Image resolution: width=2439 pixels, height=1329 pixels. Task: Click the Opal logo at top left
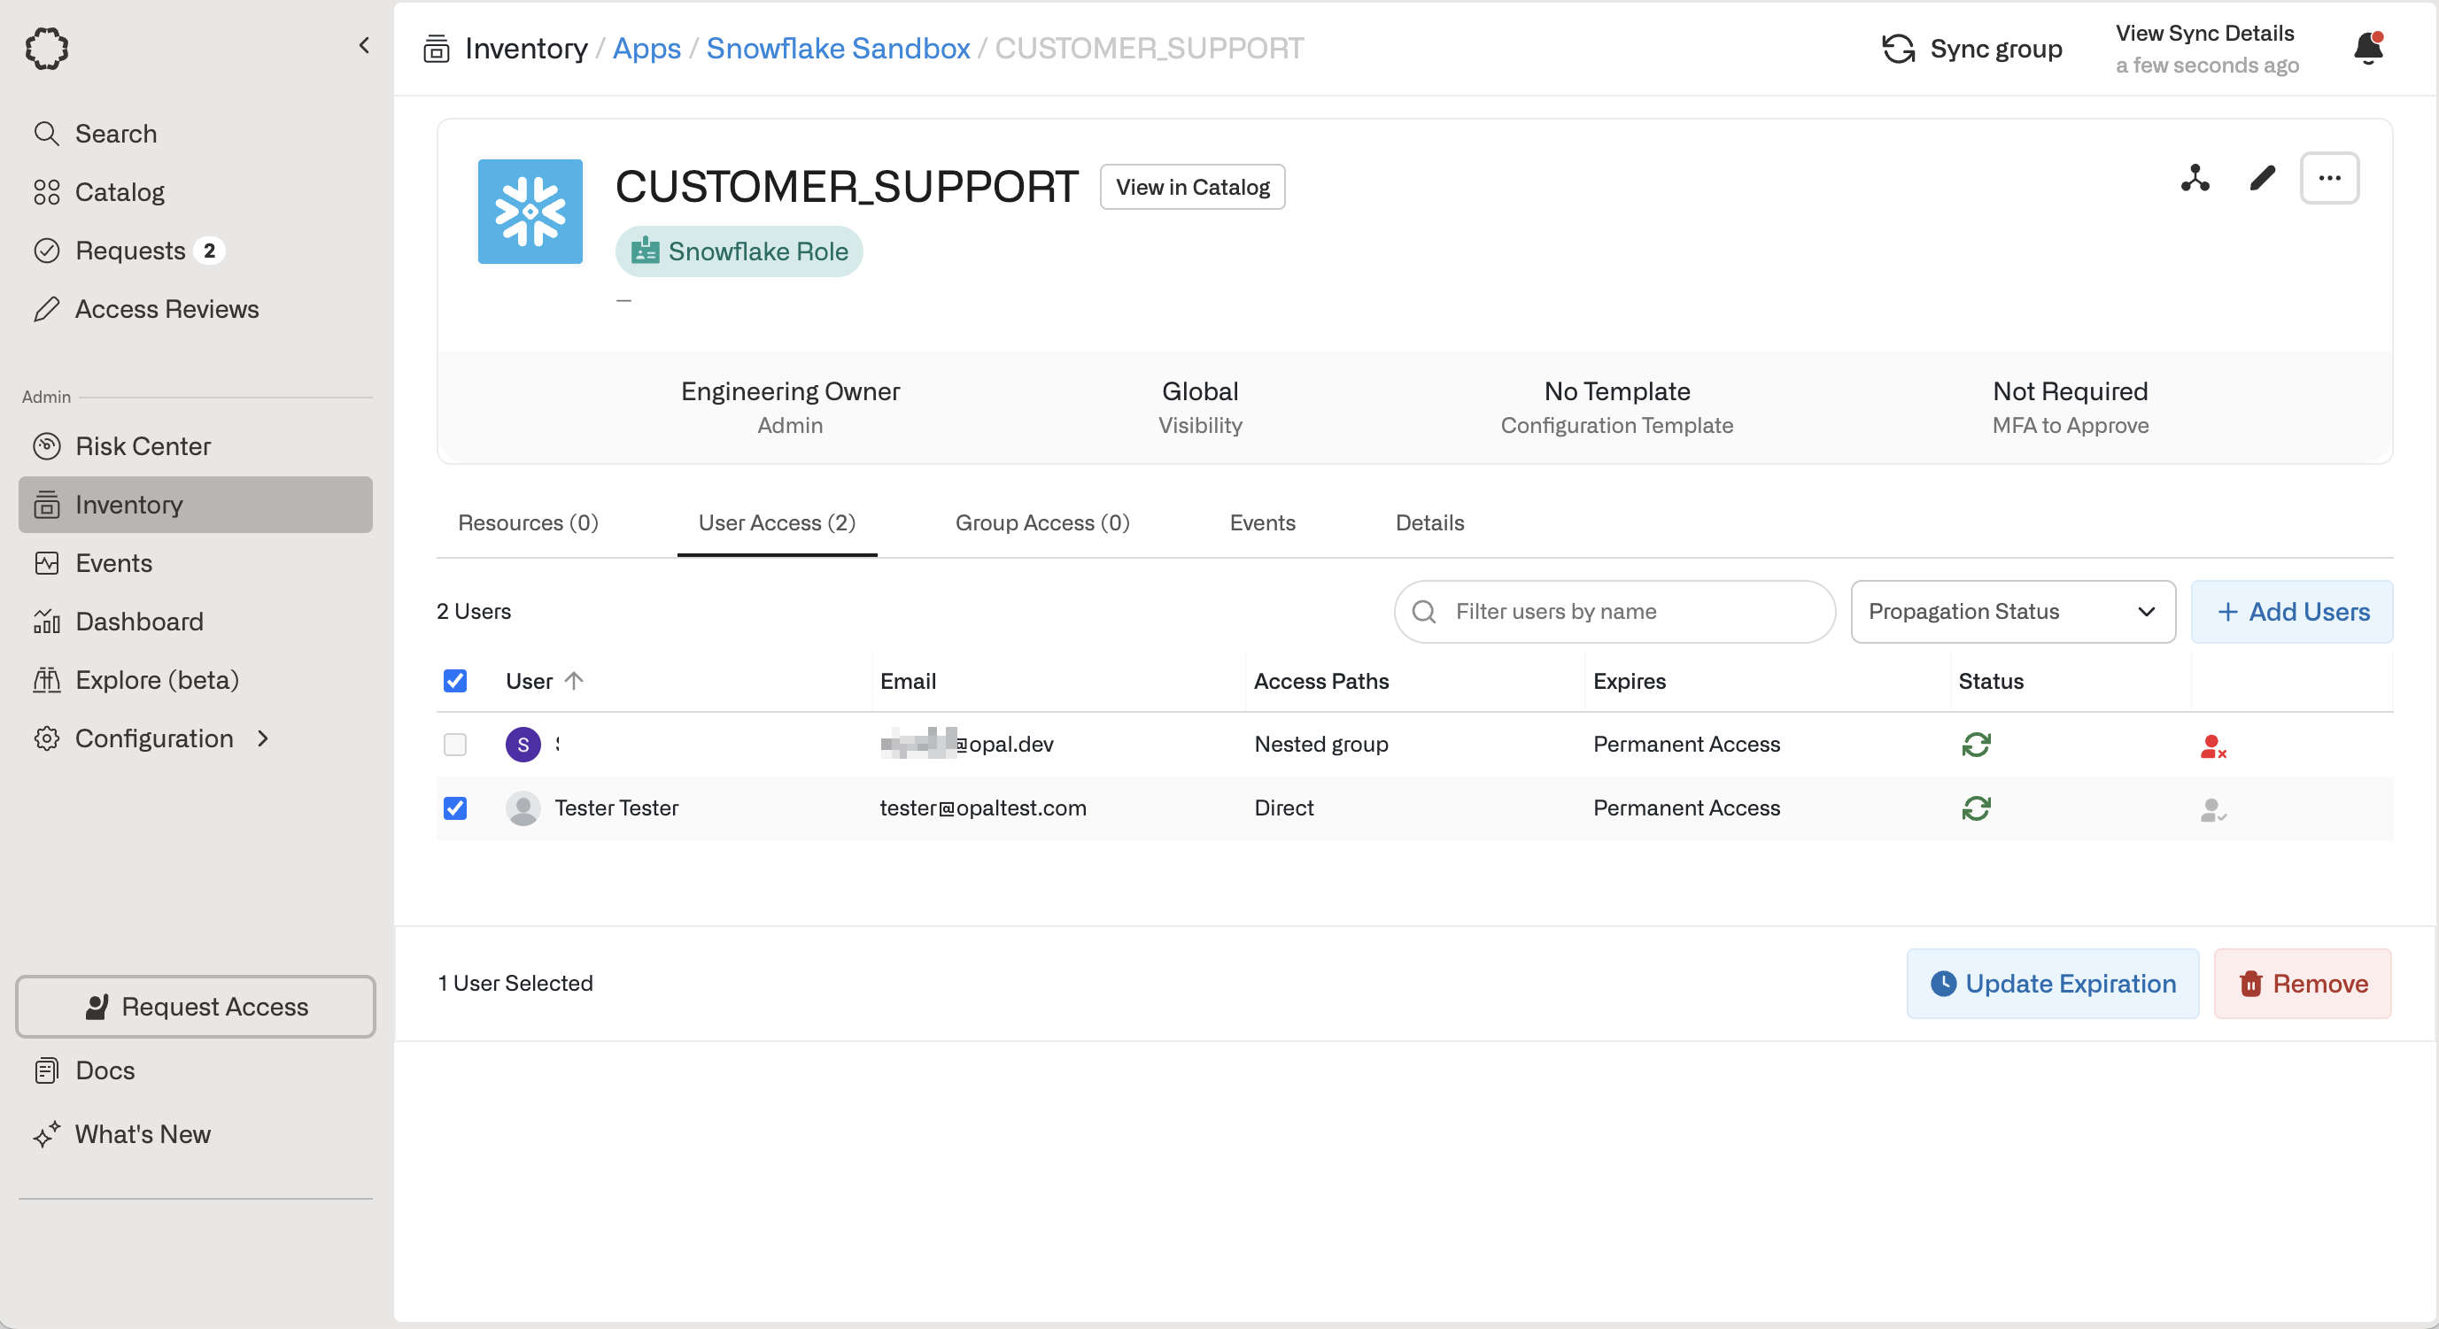click(46, 49)
